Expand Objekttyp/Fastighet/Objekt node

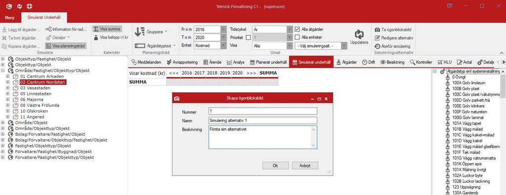coord(3,59)
